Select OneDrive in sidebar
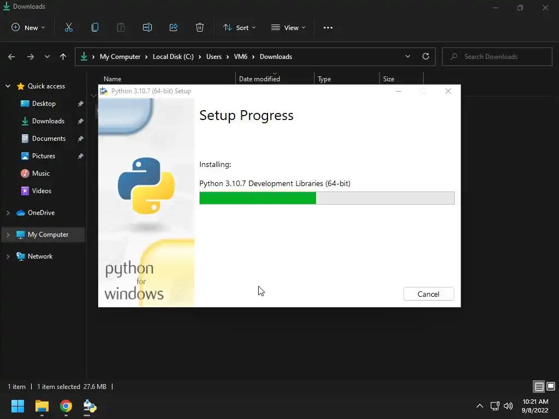Image resolution: width=559 pixels, height=419 pixels. [x=41, y=213]
